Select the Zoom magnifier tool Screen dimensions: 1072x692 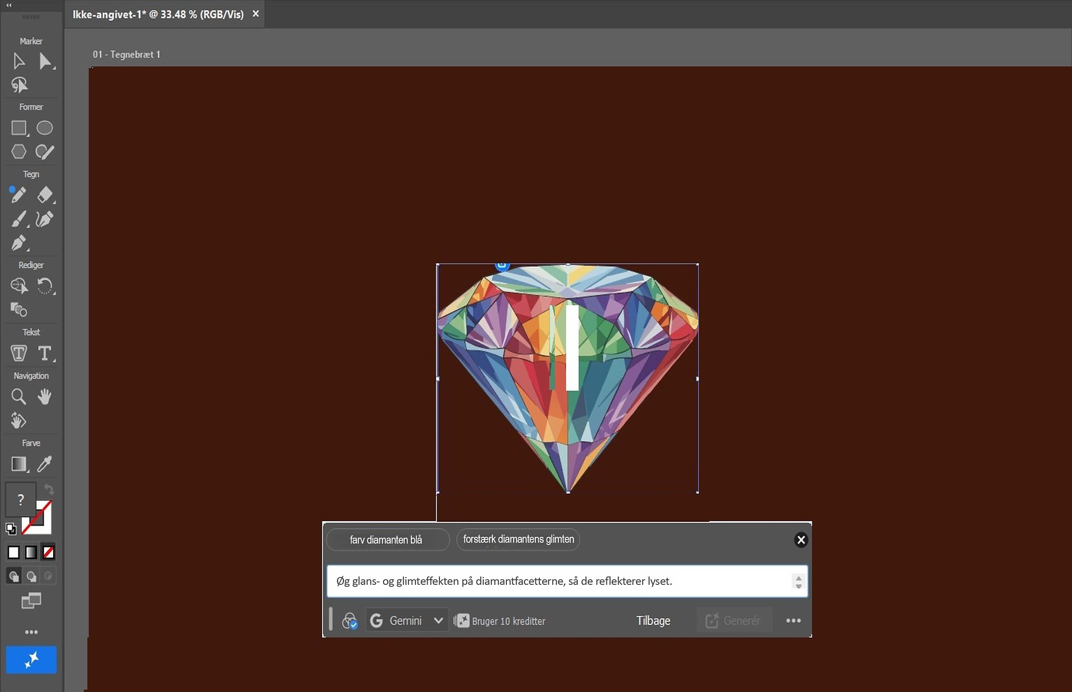18,396
